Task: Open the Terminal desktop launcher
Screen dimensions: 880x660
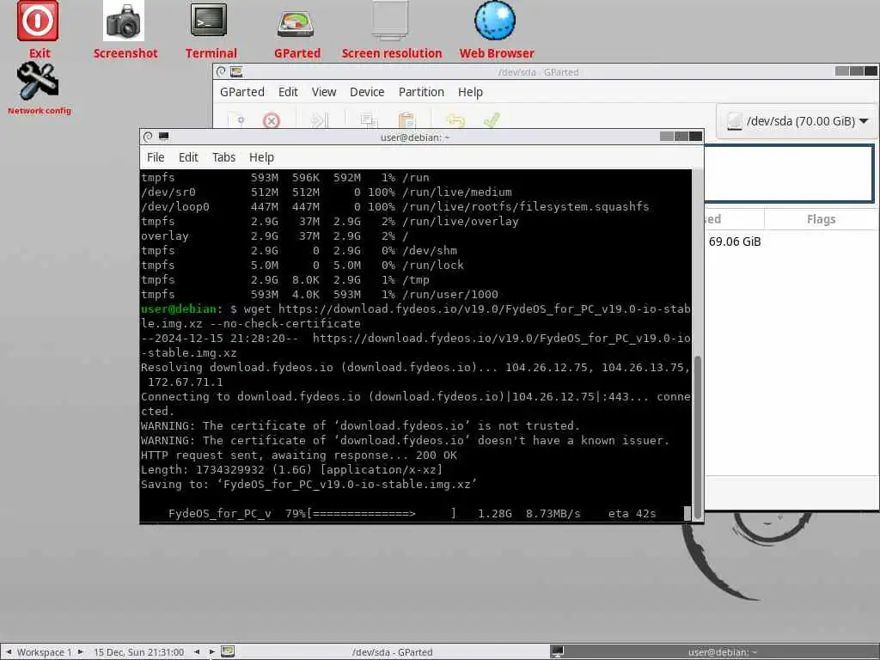Action: tap(209, 21)
